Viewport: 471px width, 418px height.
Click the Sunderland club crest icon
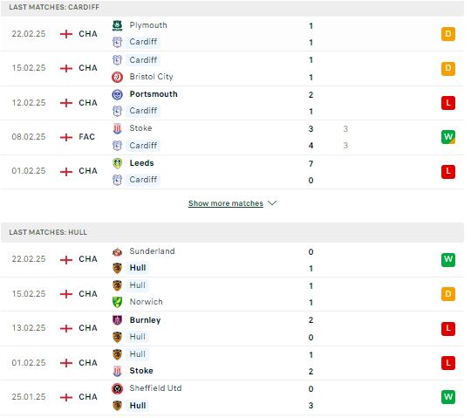pos(117,251)
